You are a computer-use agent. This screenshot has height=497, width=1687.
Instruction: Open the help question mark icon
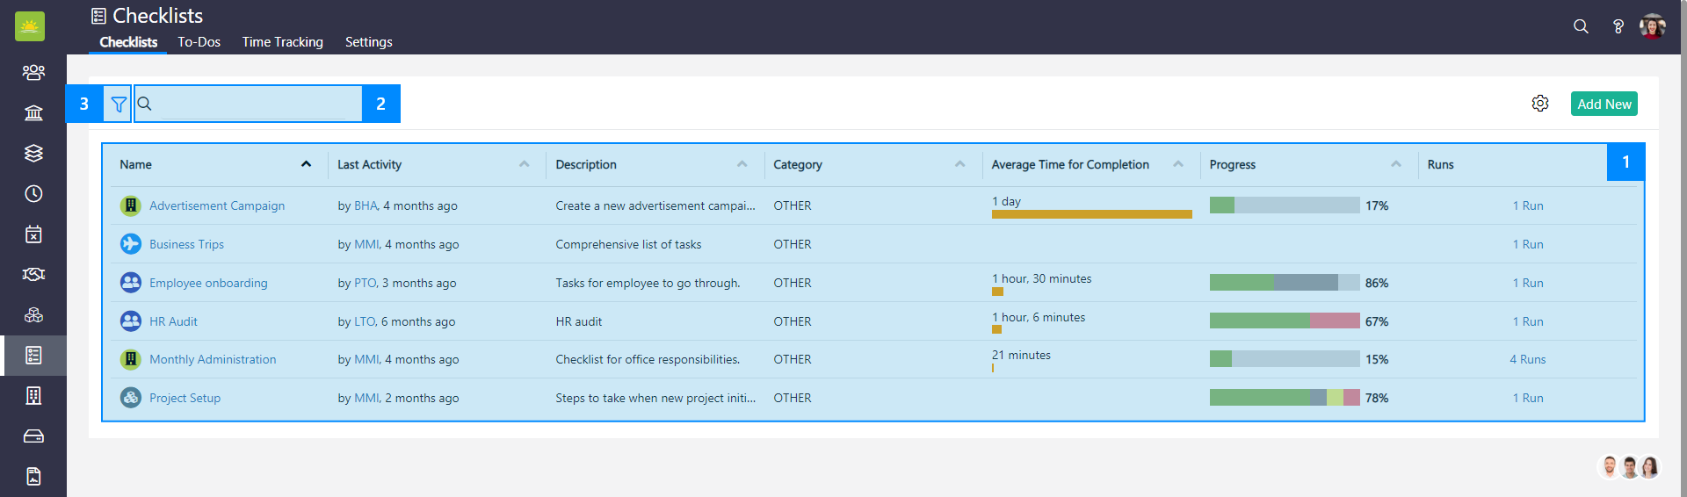pyautogui.click(x=1618, y=26)
